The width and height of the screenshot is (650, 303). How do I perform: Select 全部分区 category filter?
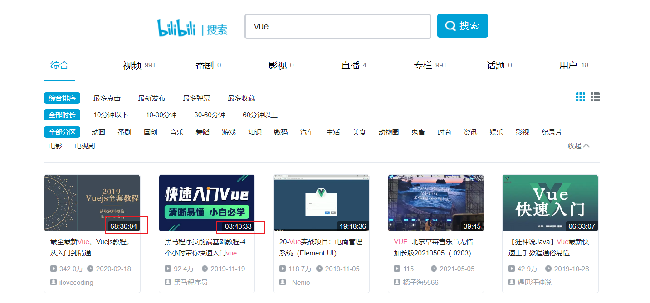point(62,132)
